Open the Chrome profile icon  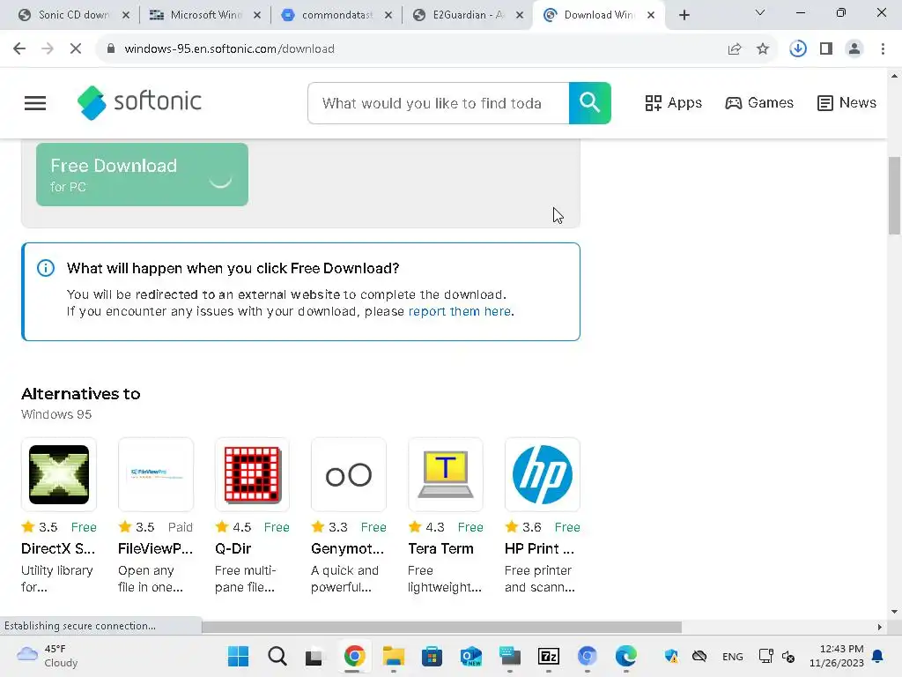854,49
